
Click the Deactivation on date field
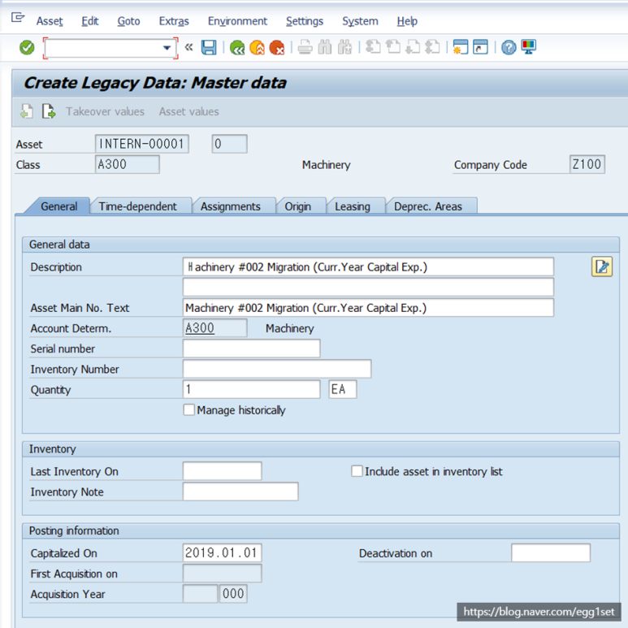(551, 553)
